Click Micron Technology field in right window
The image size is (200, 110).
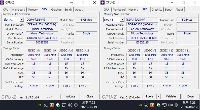click(143, 33)
